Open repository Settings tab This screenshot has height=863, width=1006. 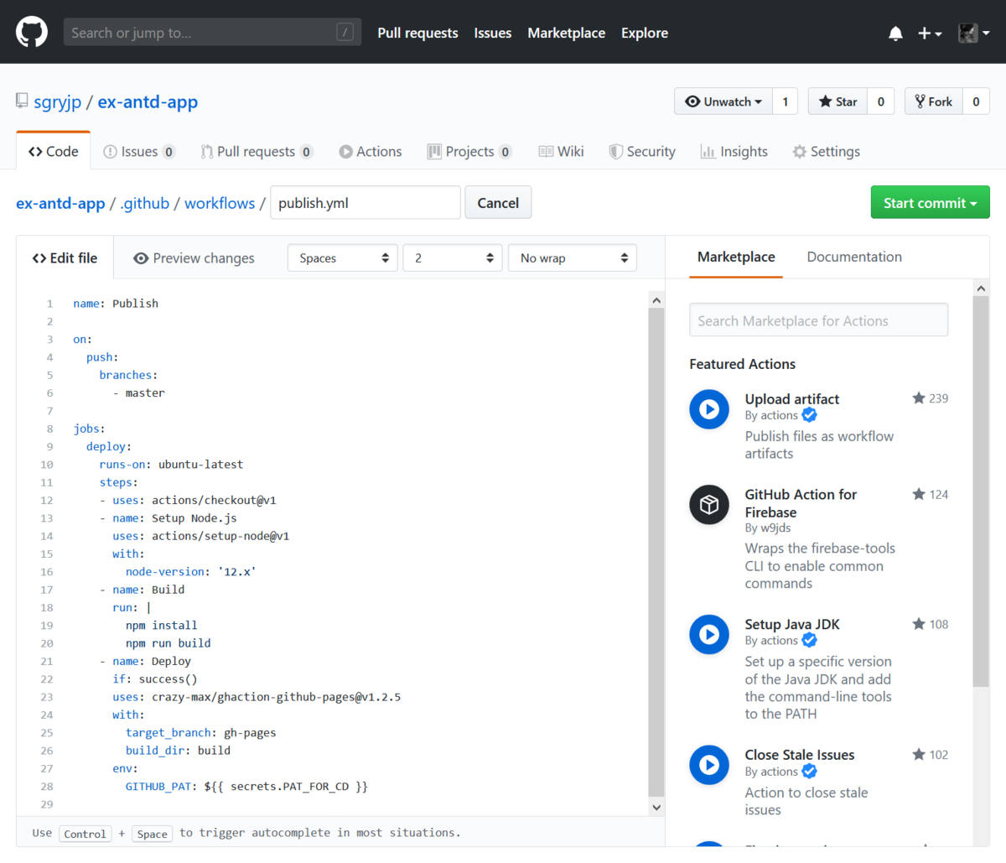point(827,152)
